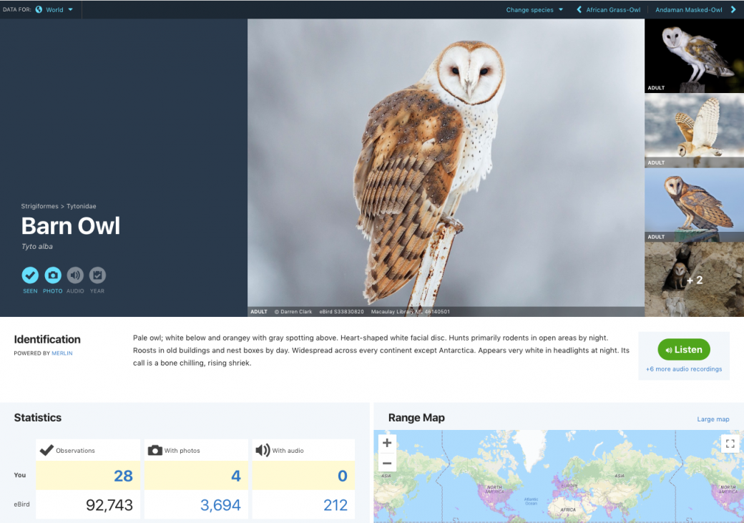Viewport: 744px width, 523px height.
Task: Zoom in on the Range Map
Action: [x=387, y=444]
